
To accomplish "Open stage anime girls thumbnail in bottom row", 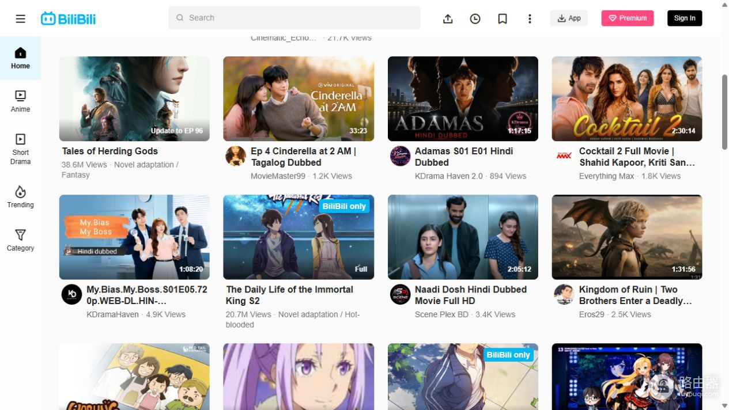I will (x=627, y=377).
